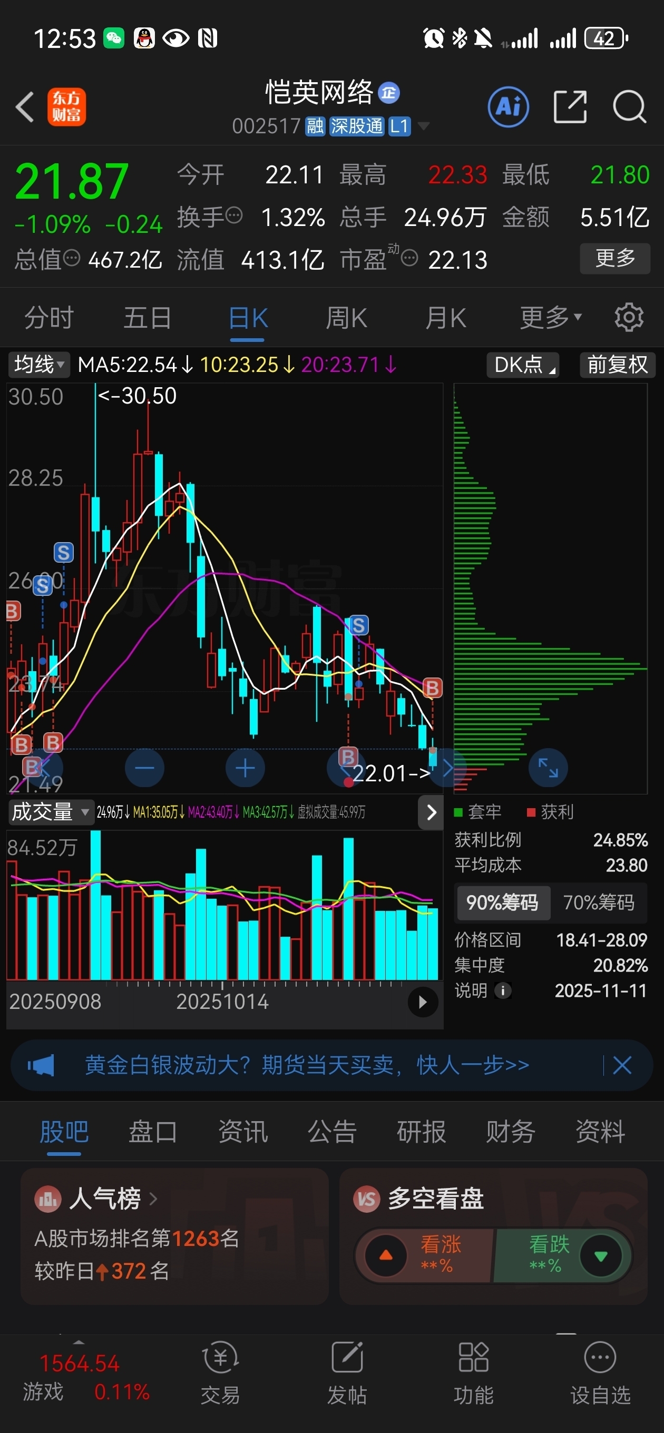Tap the L1 level tag

pos(399,126)
